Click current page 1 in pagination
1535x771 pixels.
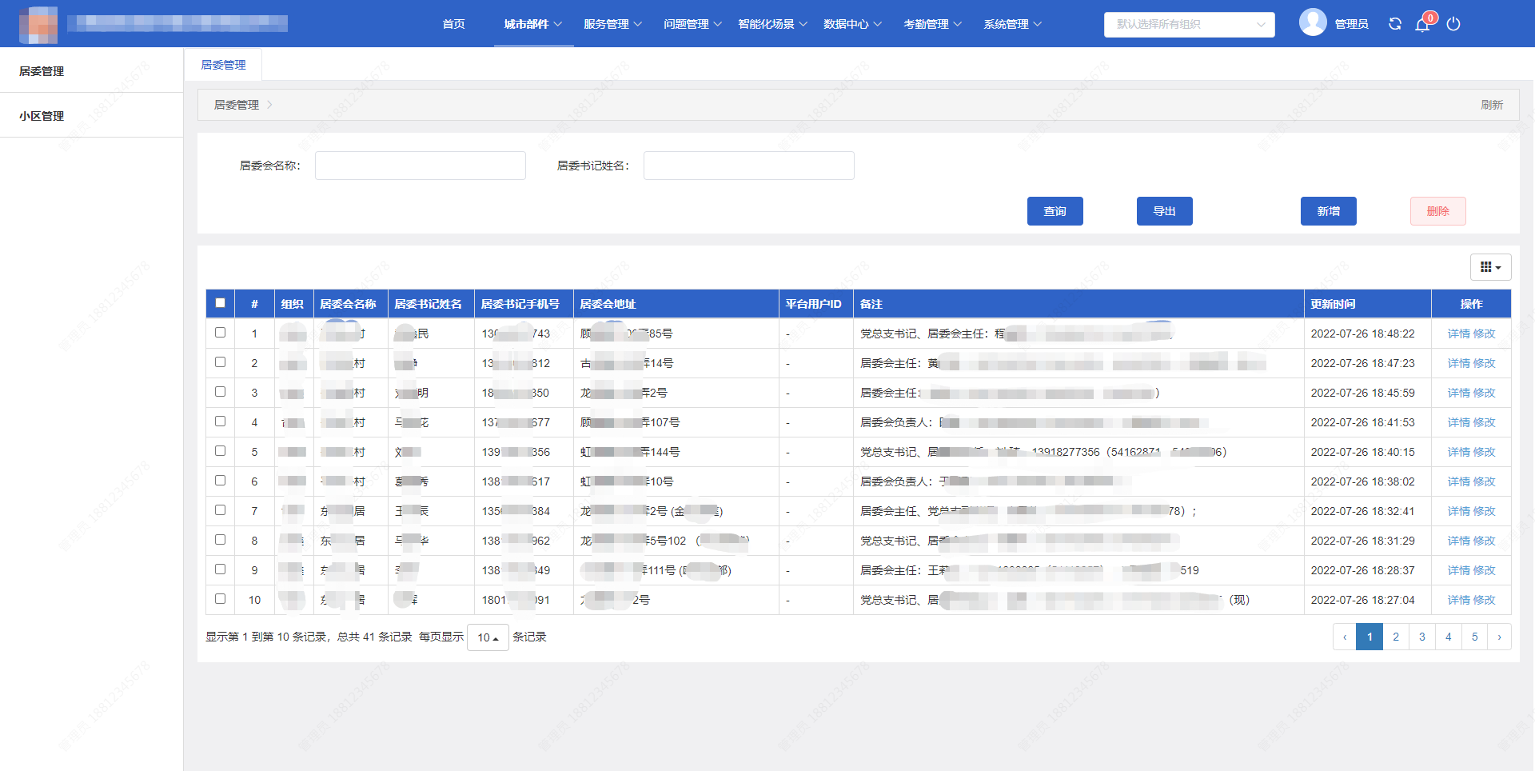click(x=1370, y=637)
